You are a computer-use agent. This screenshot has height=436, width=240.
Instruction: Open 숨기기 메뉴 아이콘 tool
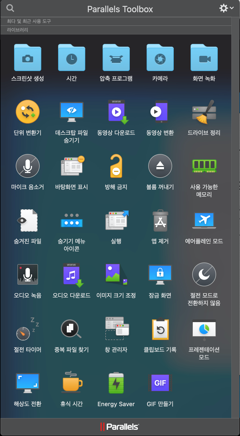coord(72,220)
